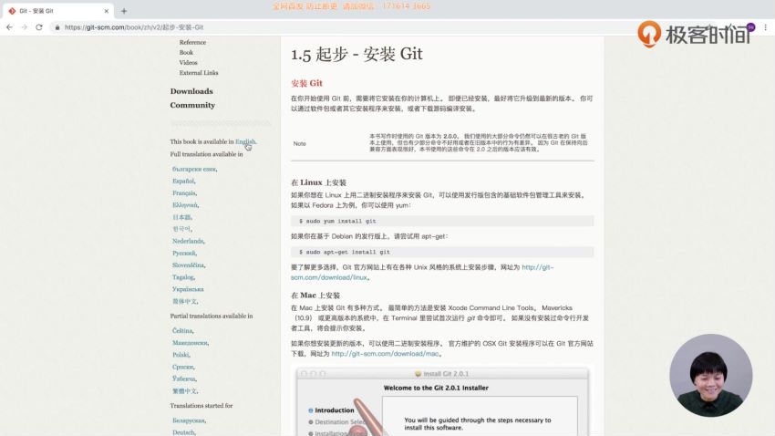Open the Slovenščina translation
This screenshot has height=436, width=775.
tap(188, 265)
